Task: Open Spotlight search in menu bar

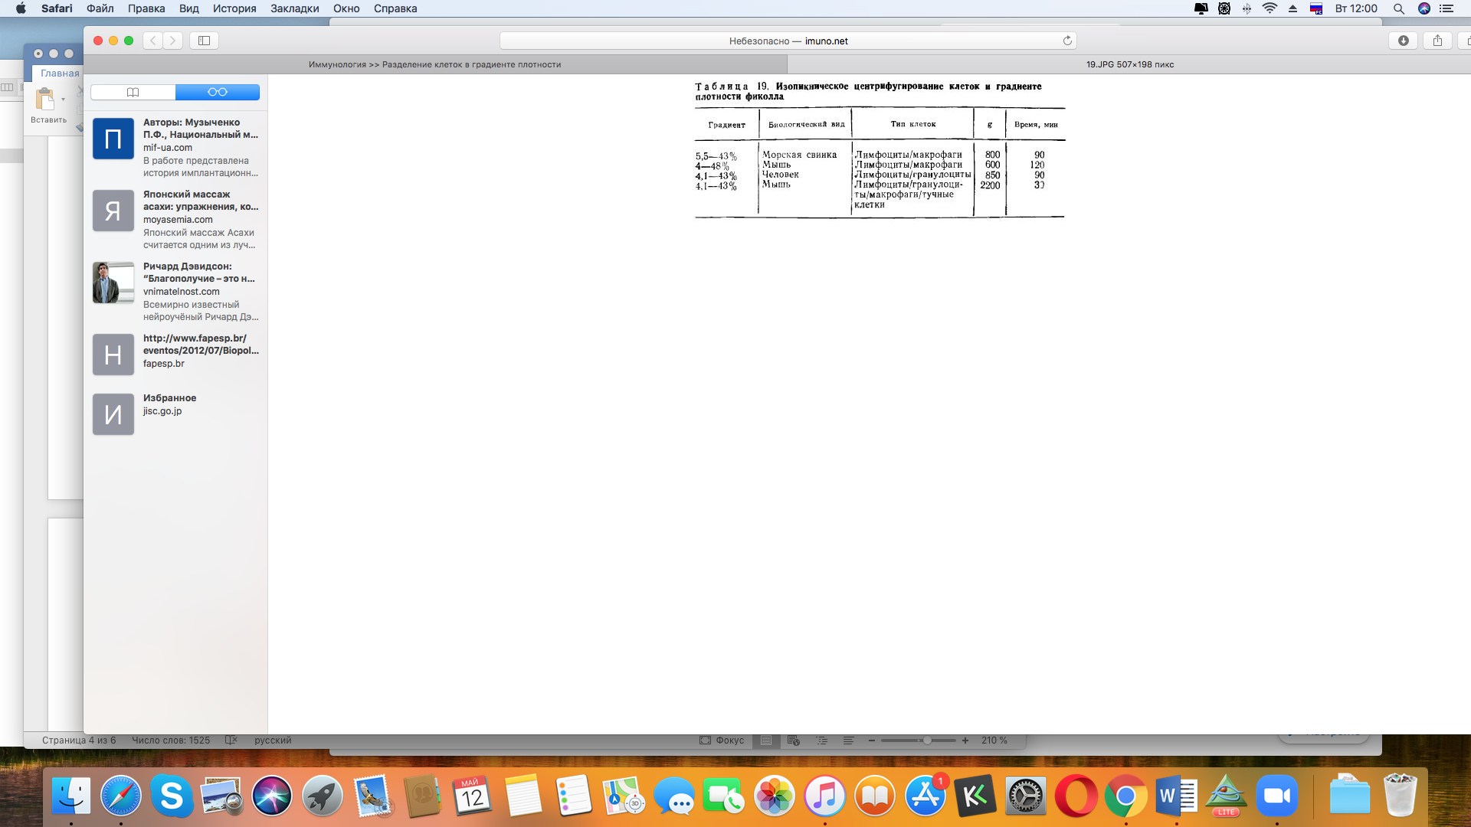Action: point(1398,8)
